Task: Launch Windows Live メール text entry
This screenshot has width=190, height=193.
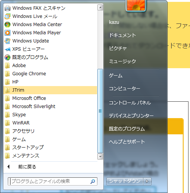Action: coord(35,16)
